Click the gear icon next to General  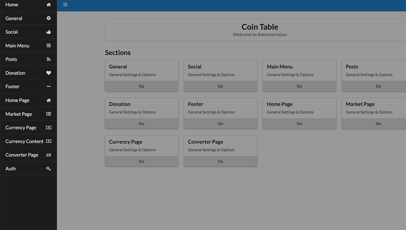49,18
